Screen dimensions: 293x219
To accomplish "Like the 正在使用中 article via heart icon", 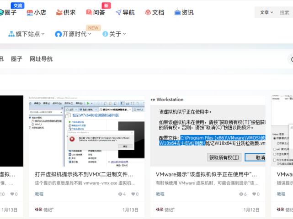I will coord(254,194).
